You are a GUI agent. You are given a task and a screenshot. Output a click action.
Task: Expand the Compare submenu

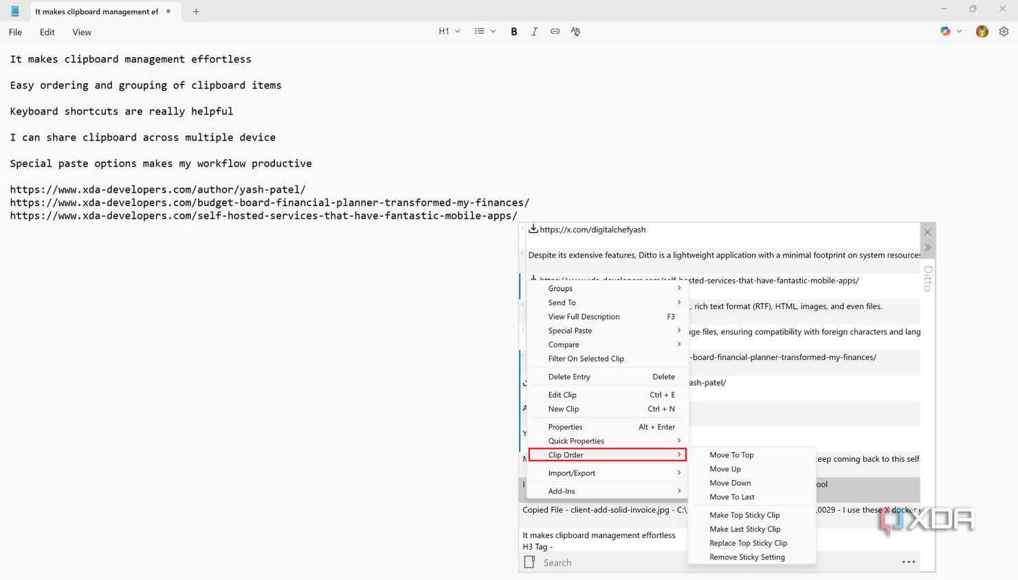(x=607, y=345)
